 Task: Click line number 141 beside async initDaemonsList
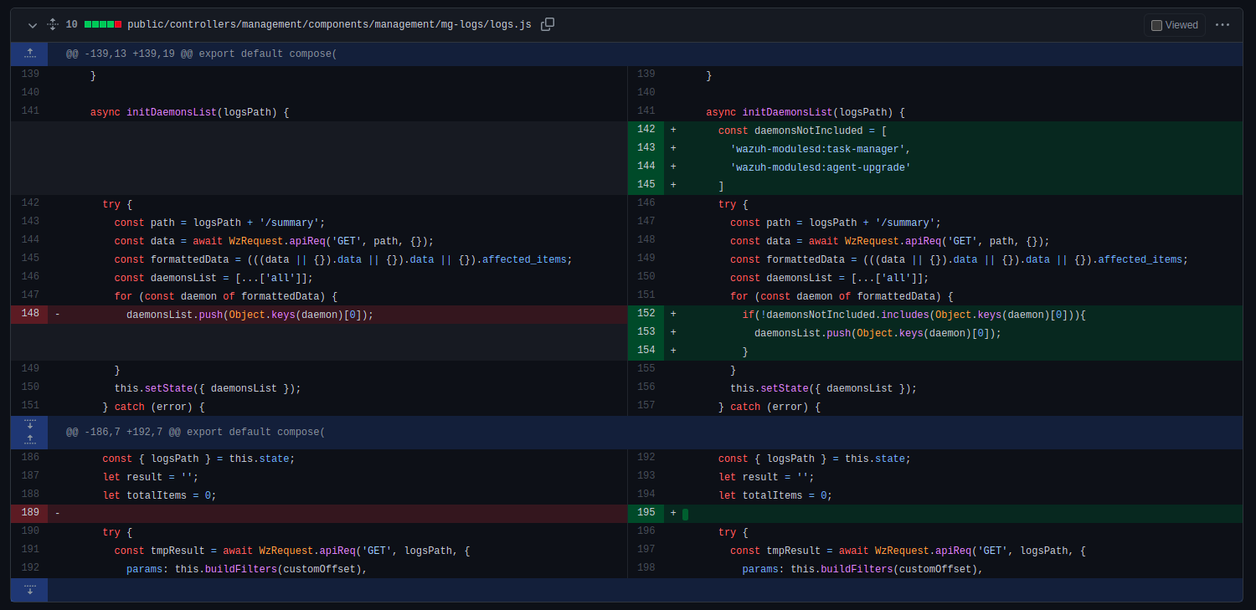(29, 110)
